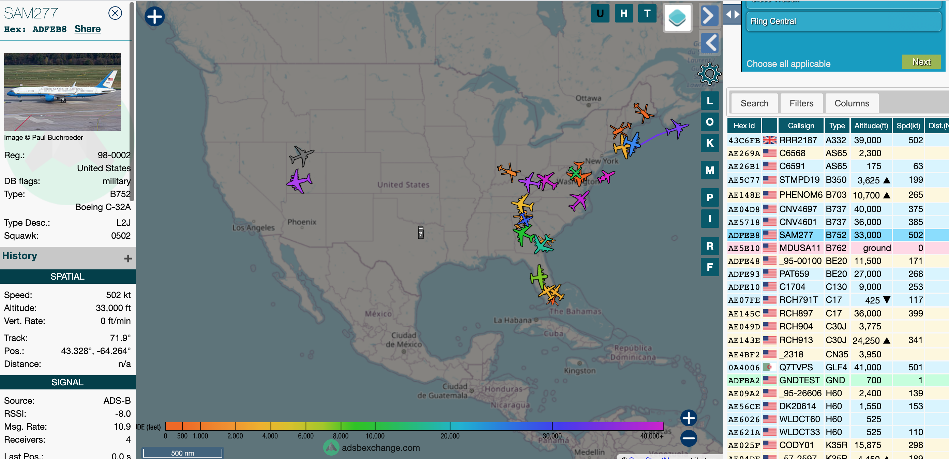Select the PHENOM6 row in aircraft table

[x=838, y=195]
